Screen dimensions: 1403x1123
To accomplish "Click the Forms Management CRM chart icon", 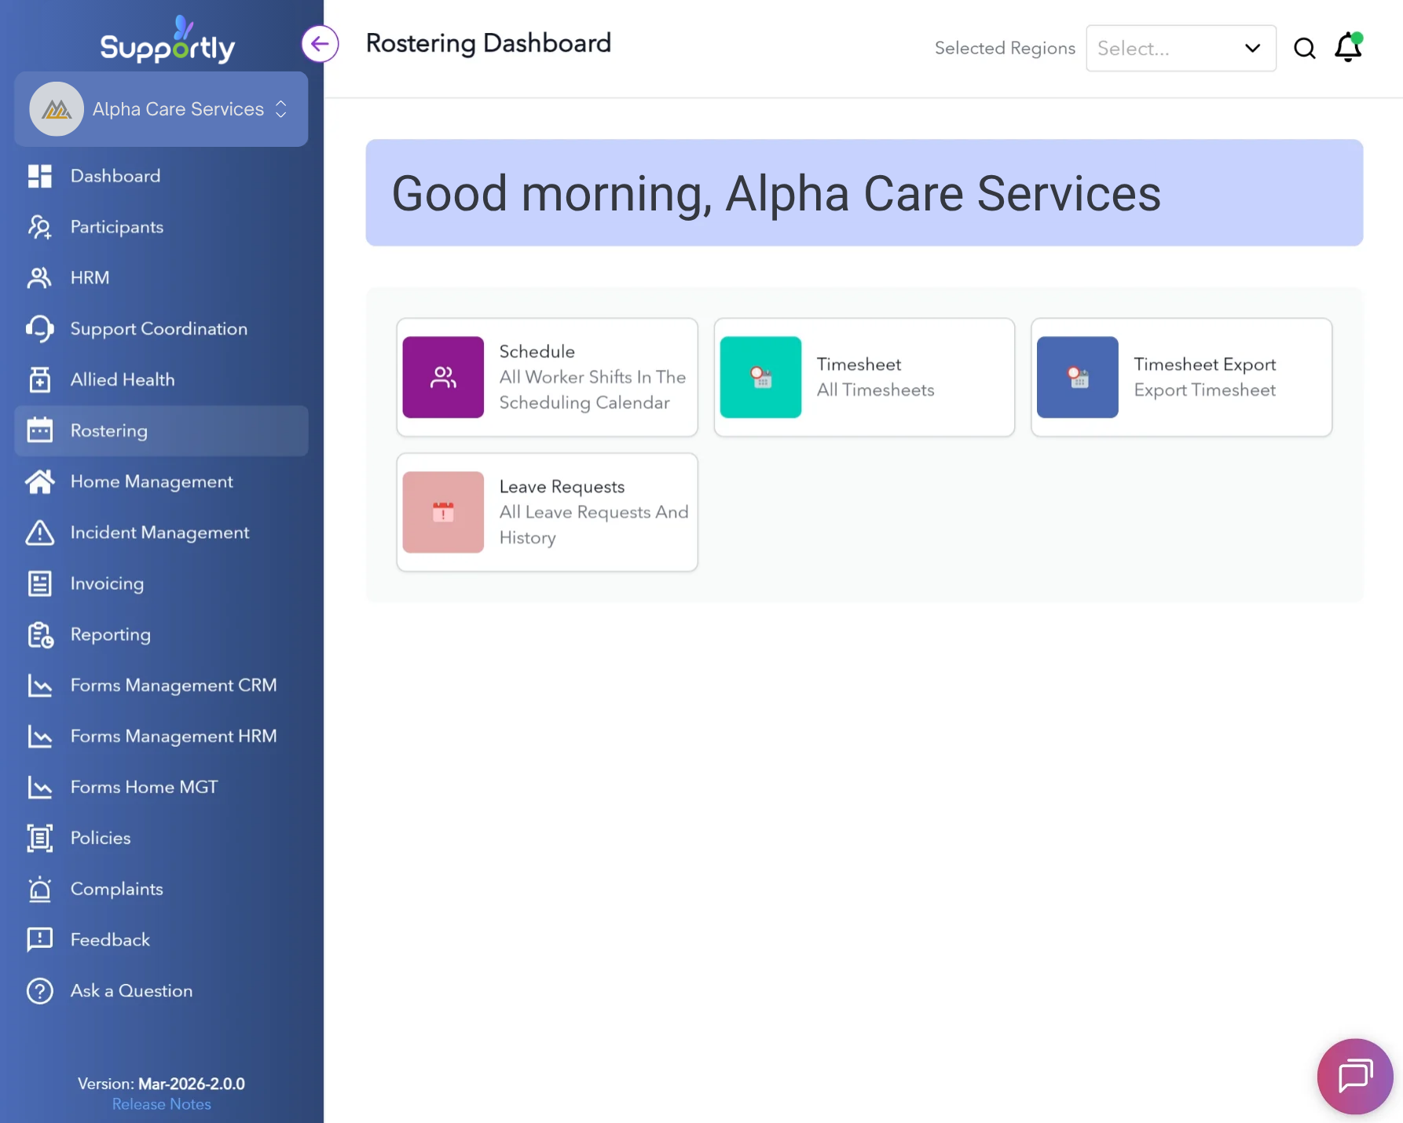I will pyautogui.click(x=40, y=686).
